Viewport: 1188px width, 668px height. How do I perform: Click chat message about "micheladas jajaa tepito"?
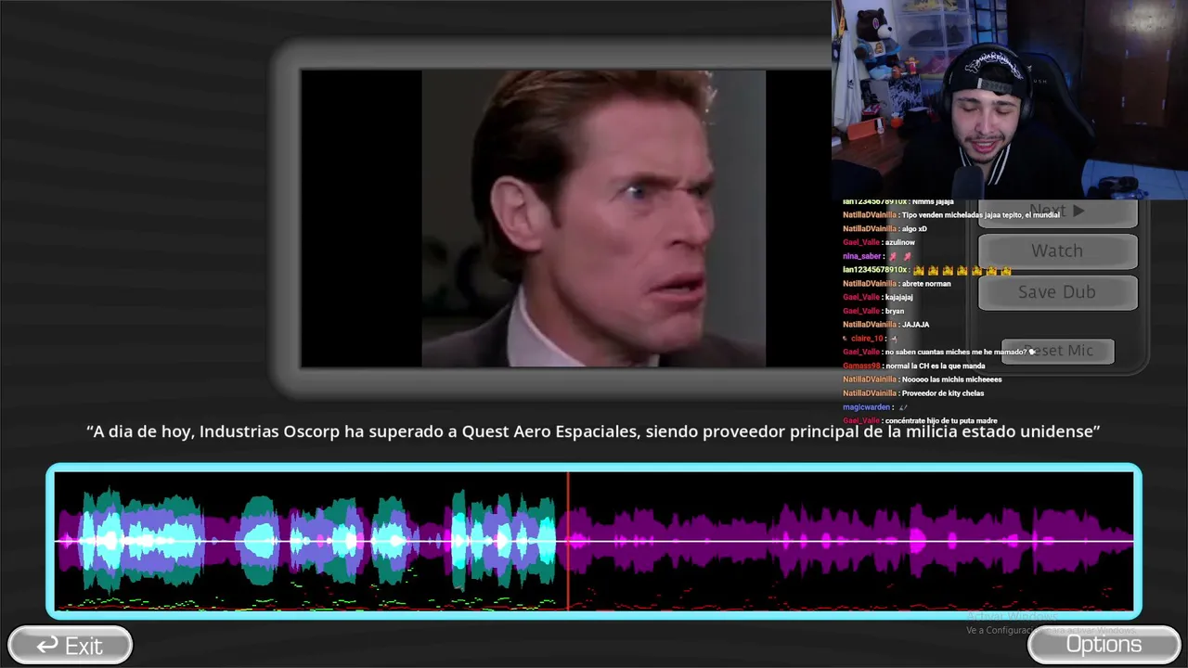(x=980, y=215)
